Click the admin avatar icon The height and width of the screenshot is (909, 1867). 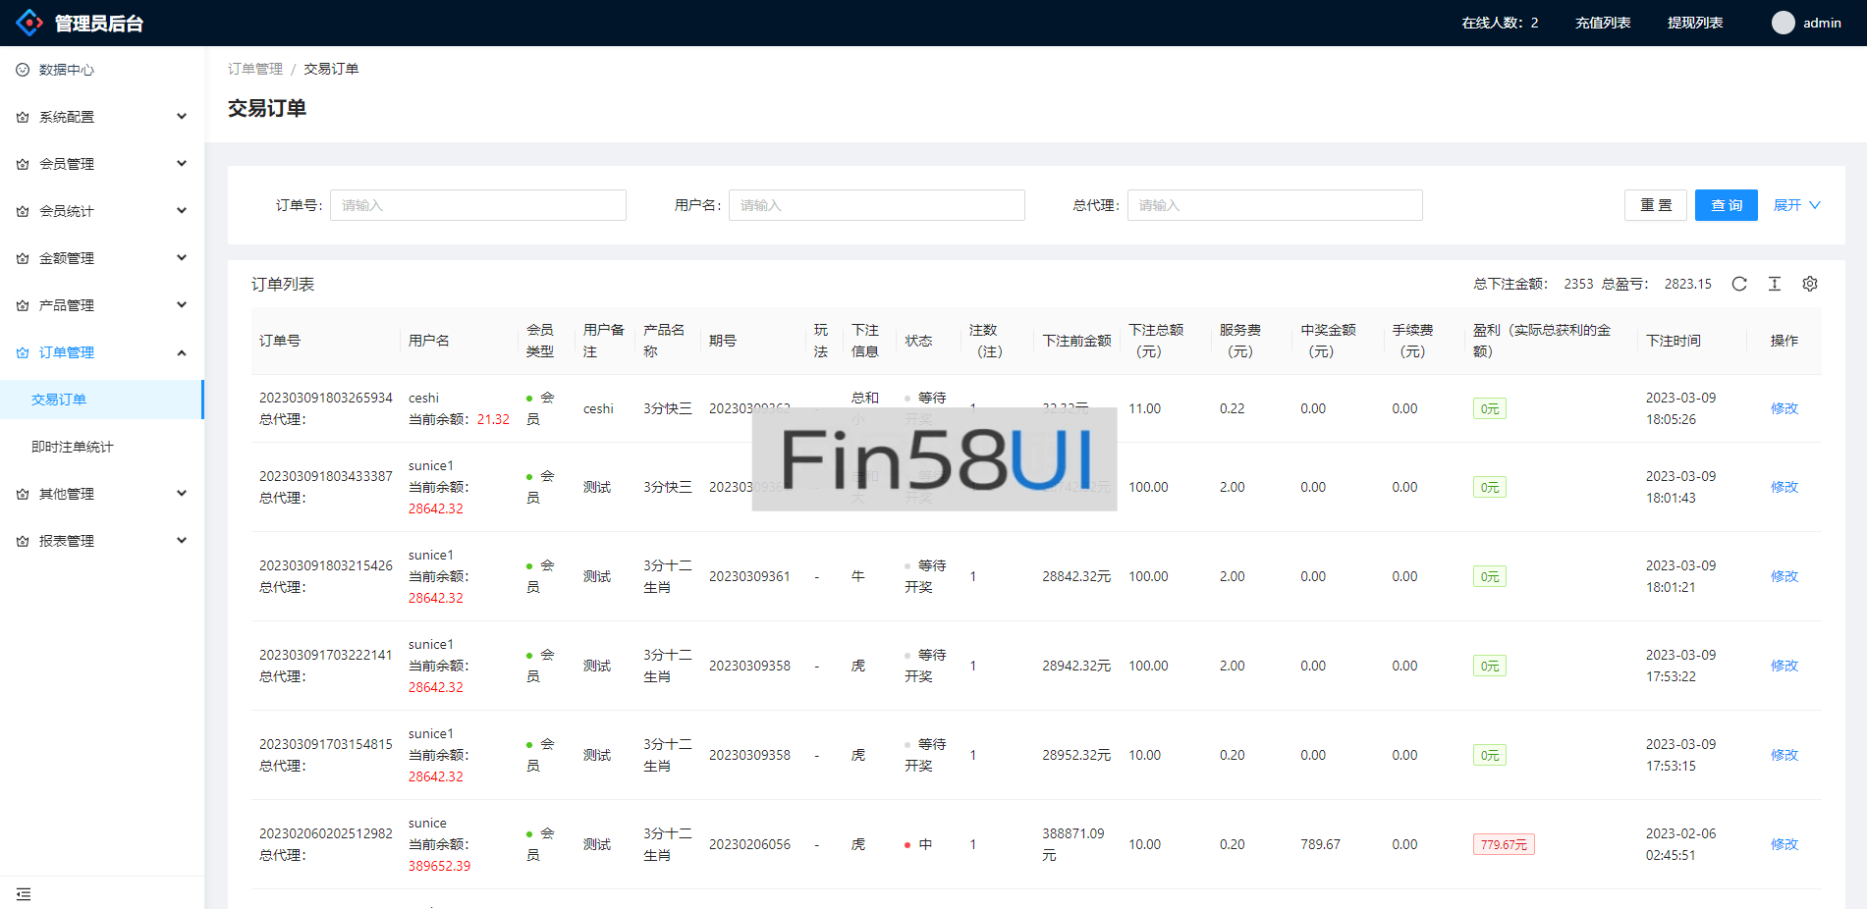1783,23
